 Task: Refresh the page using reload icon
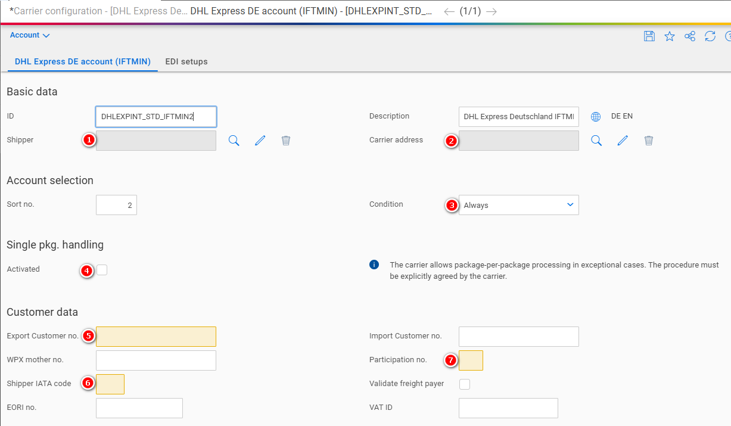pos(710,36)
